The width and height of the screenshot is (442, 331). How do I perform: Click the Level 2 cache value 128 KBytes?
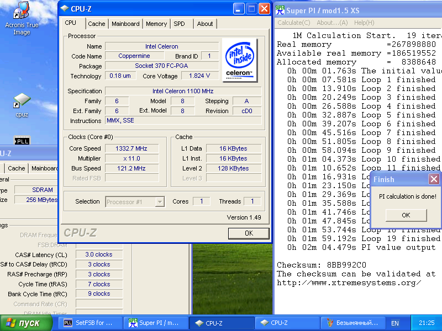tap(233, 168)
